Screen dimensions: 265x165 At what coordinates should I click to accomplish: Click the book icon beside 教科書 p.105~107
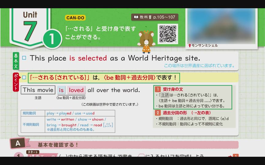tap(135, 17)
